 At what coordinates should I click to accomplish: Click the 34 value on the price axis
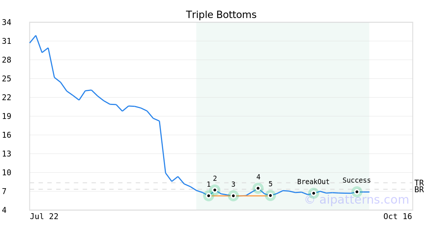[x=6, y=22]
